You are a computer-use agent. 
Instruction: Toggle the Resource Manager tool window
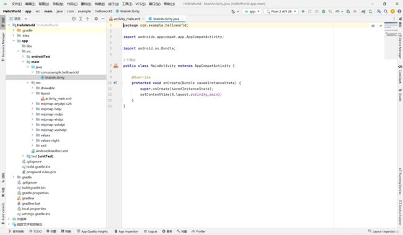3,46
